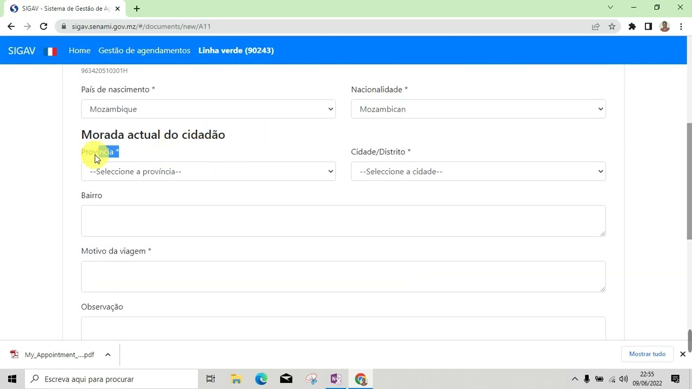Image resolution: width=692 pixels, height=389 pixels.
Task: Show hidden system tray icons
Action: tap(575, 379)
